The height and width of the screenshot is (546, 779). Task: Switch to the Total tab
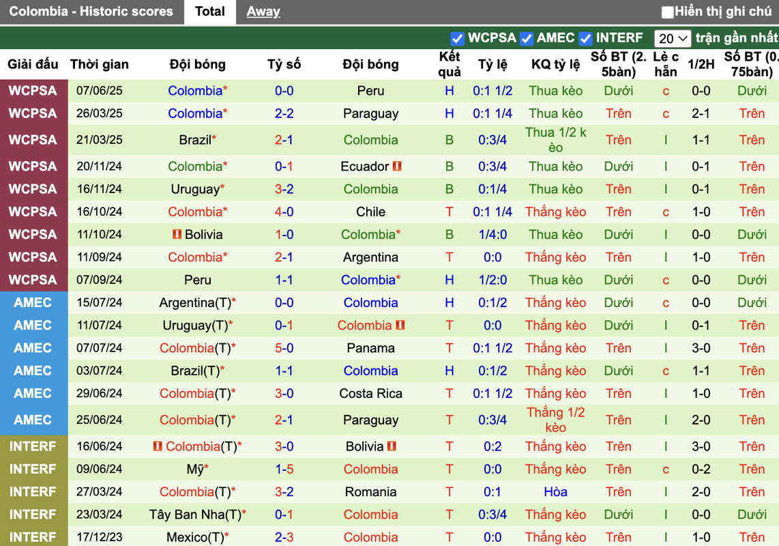coord(209,12)
